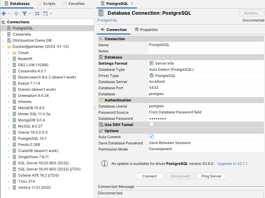
Task: Collapse the Docker@portainer folder node
Action: click(x=3, y=47)
